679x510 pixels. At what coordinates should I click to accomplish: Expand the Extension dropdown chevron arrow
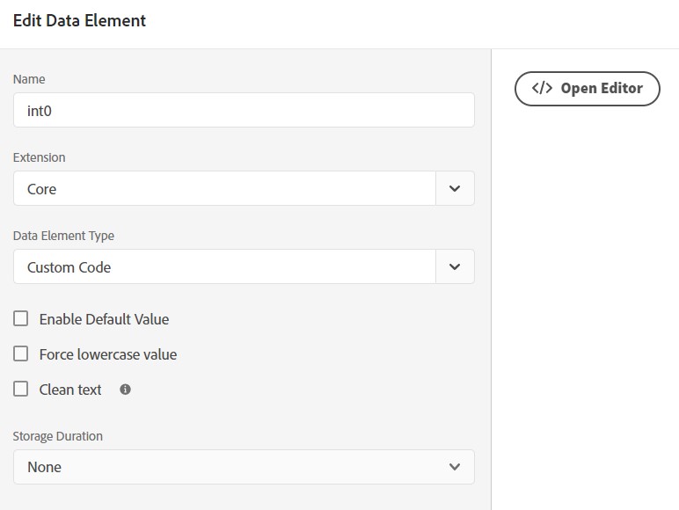click(455, 188)
